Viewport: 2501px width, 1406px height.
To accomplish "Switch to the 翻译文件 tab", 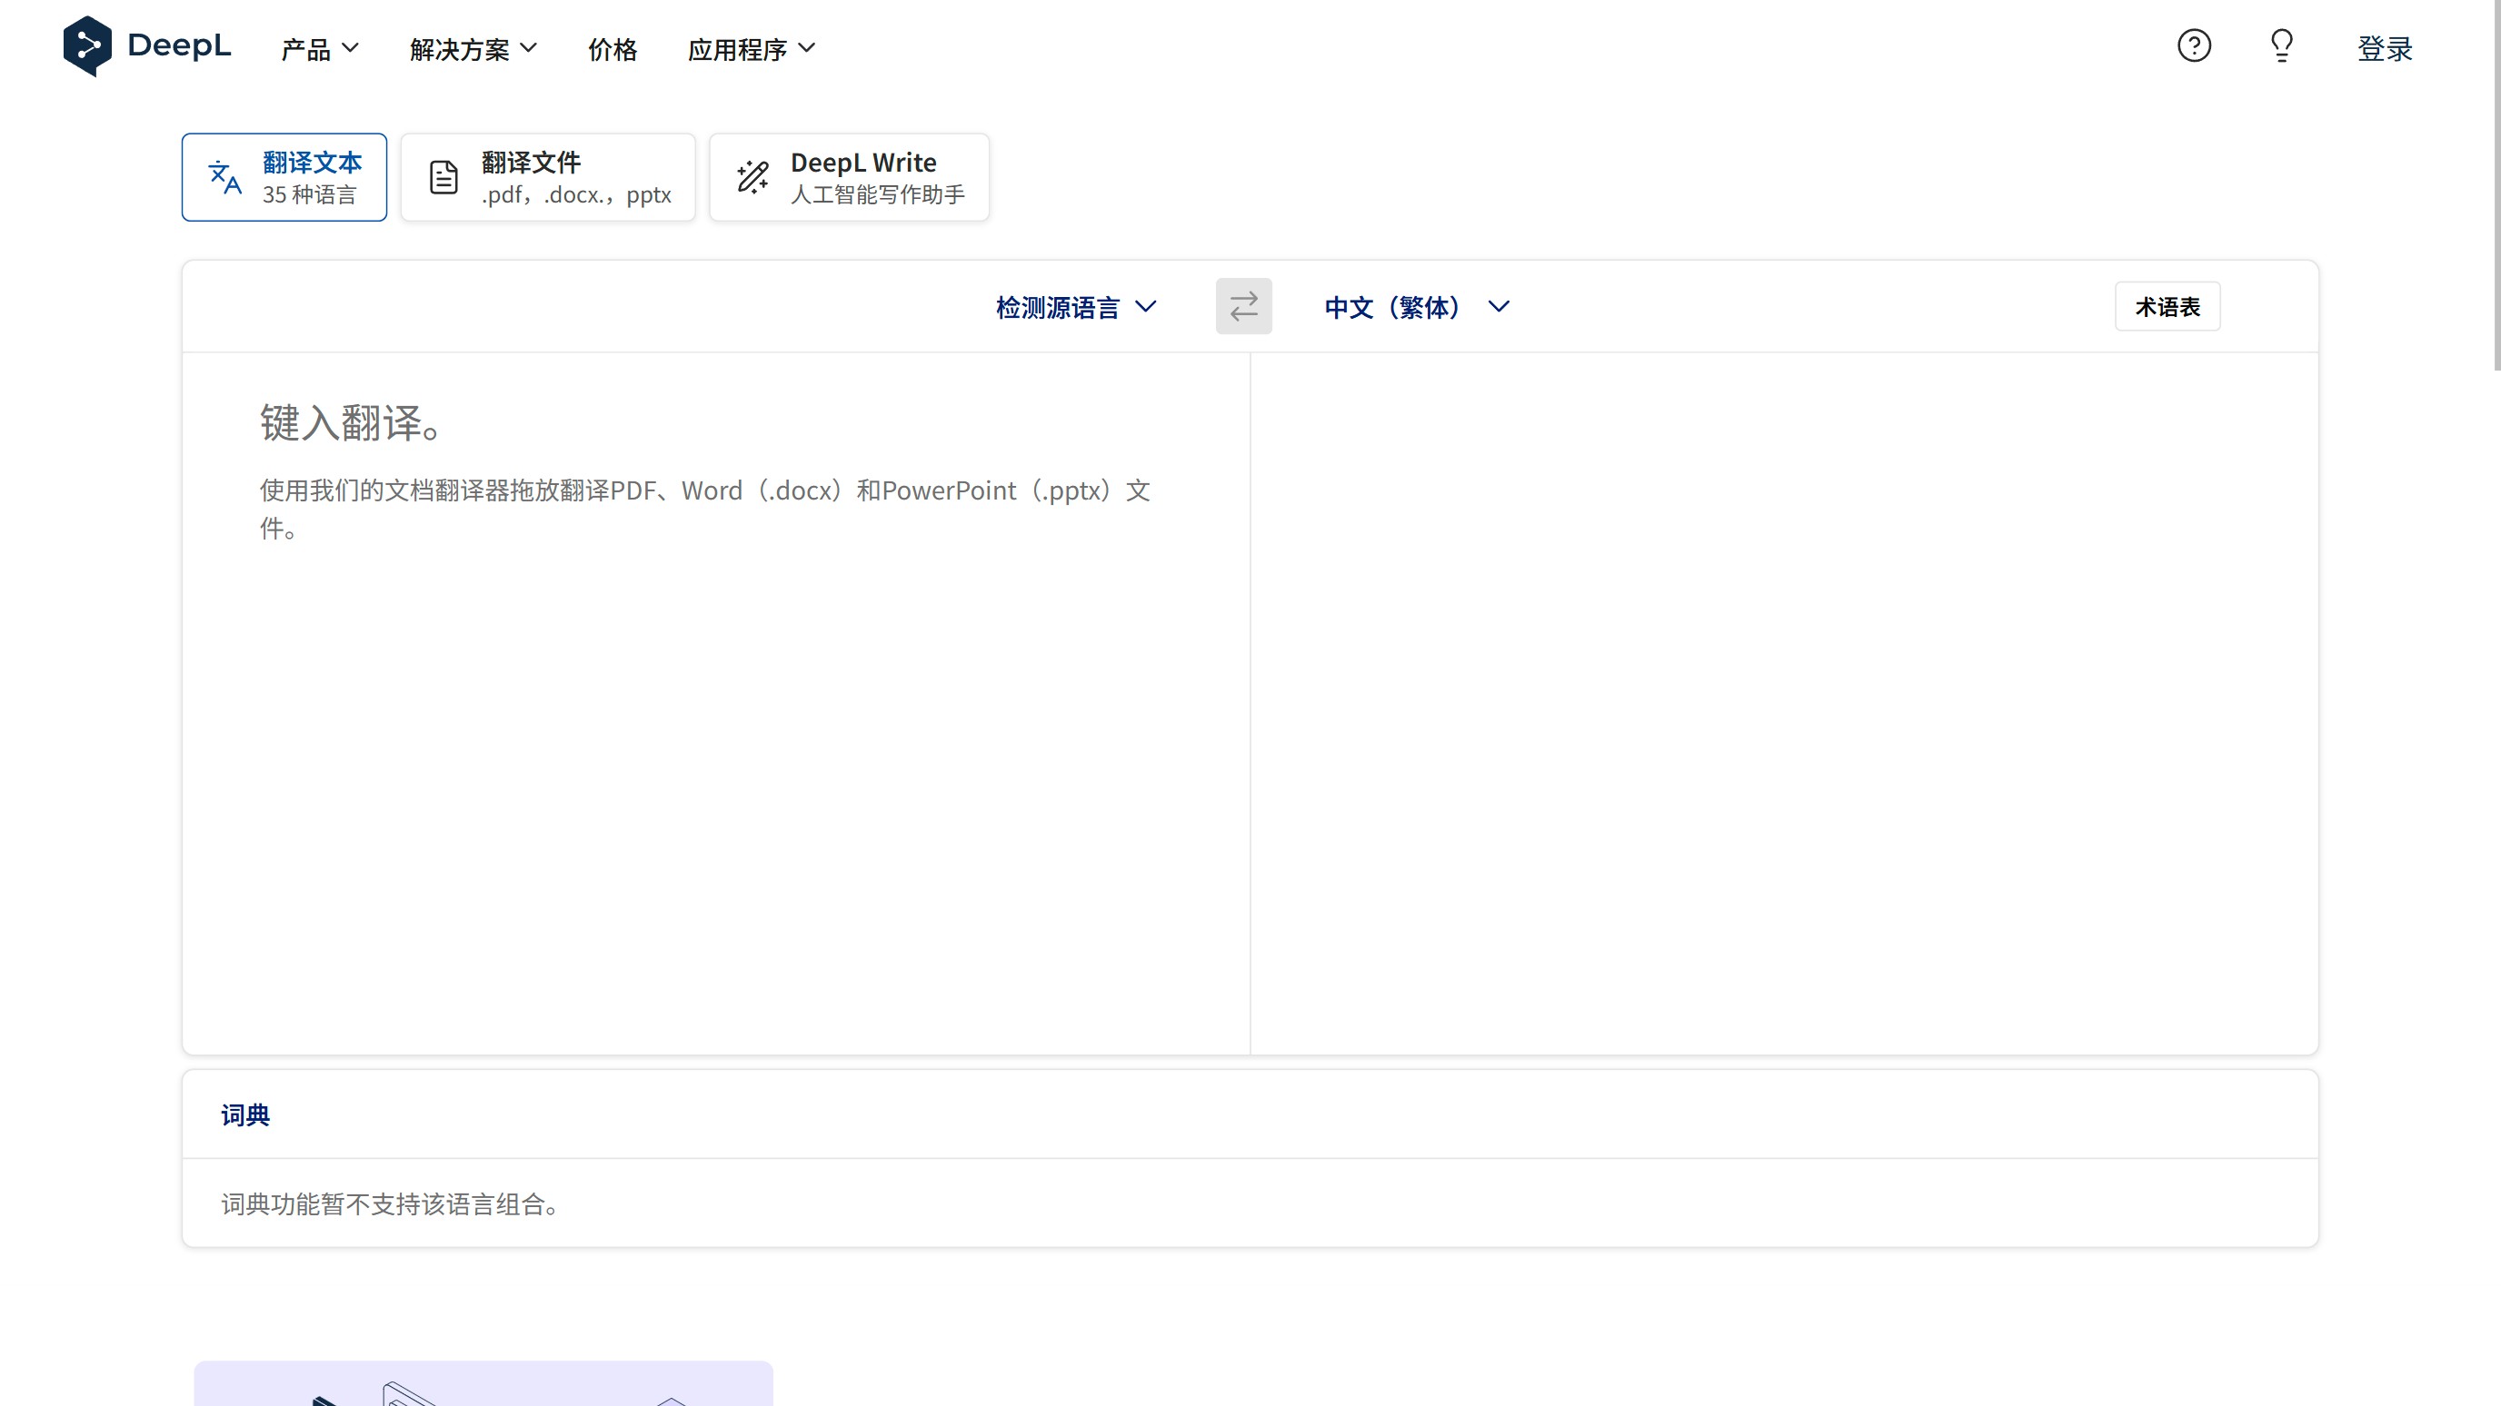I will click(548, 176).
